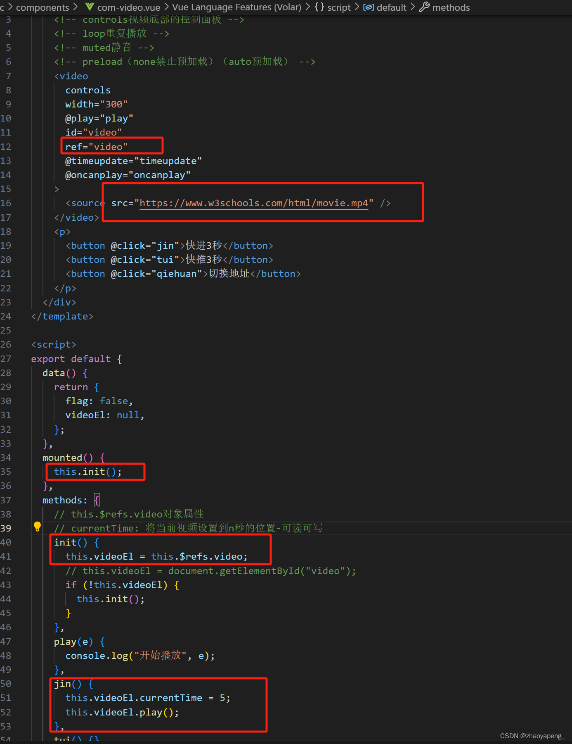Click the button line with @click="tui"
572x744 pixels.
[x=169, y=260]
